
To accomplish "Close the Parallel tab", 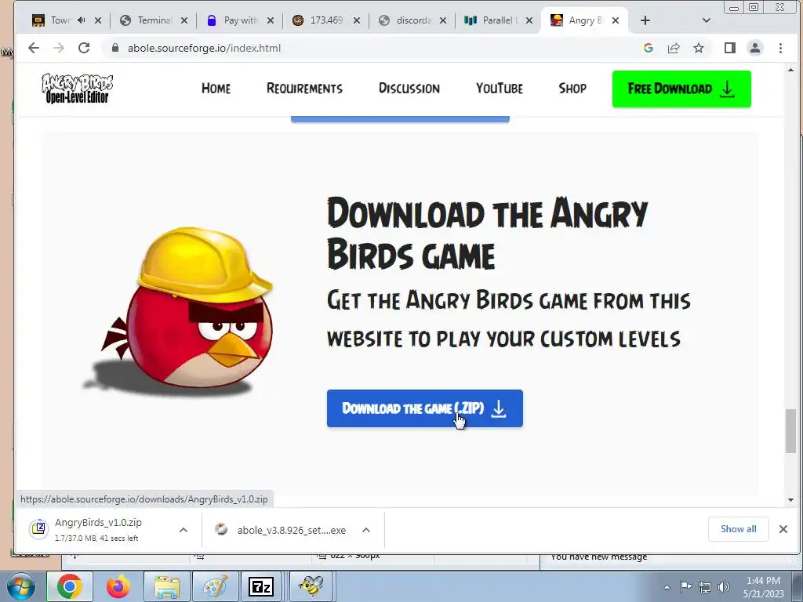I will coord(529,20).
